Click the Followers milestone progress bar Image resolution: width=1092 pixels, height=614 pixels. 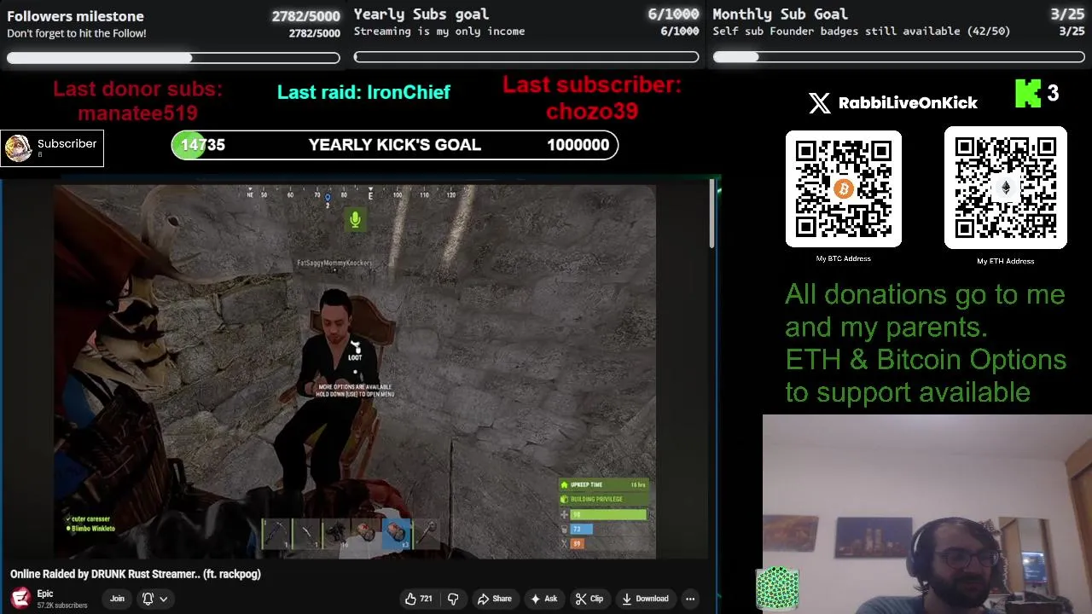click(x=173, y=58)
